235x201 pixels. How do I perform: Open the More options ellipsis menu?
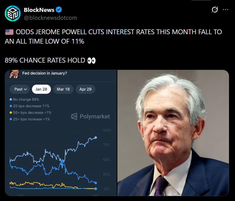pos(225,10)
